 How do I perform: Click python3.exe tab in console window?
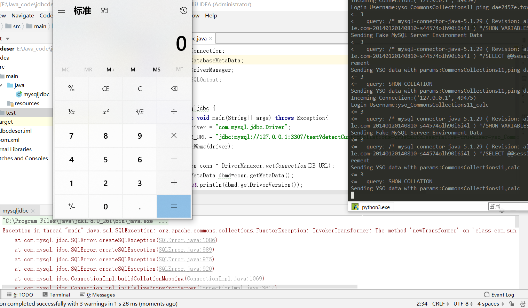tap(371, 207)
